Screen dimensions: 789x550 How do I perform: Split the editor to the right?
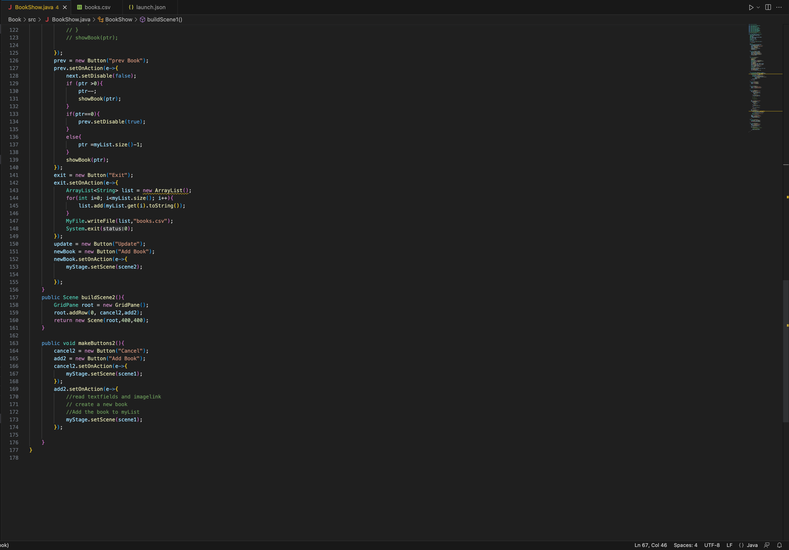tap(768, 7)
